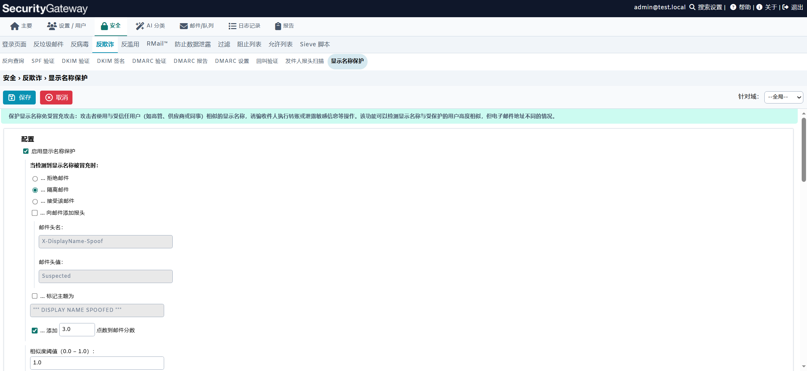Click the list icon for 日志记录
807x371 pixels.
pyautogui.click(x=232, y=26)
